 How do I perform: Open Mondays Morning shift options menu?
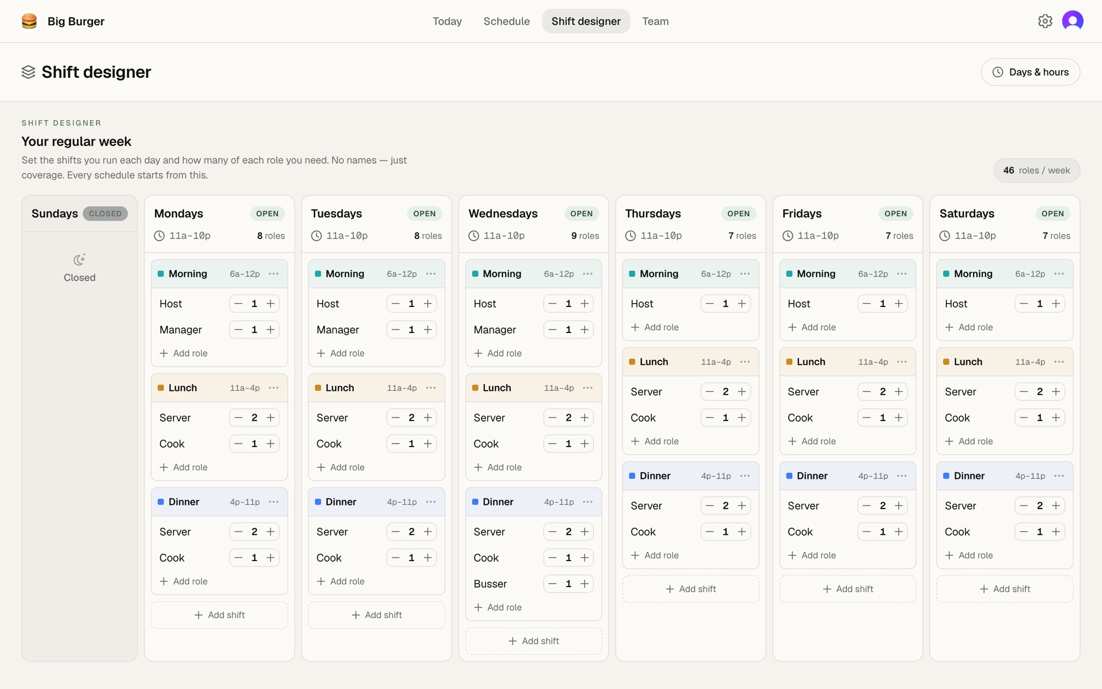coord(274,274)
